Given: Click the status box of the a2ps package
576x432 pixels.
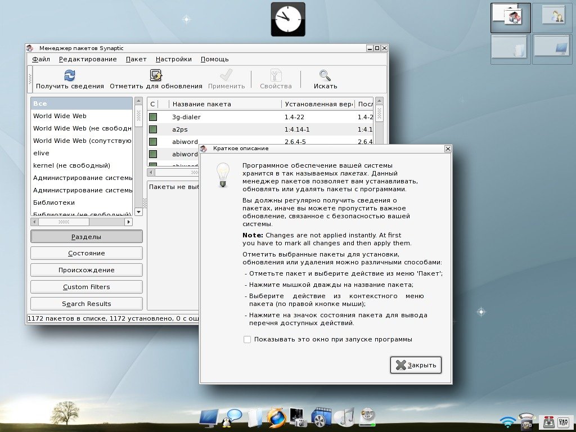Looking at the screenshot, I should [153, 129].
